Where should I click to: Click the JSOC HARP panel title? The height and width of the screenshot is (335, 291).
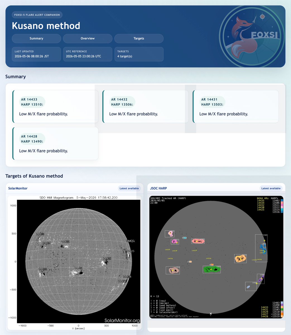[158, 188]
